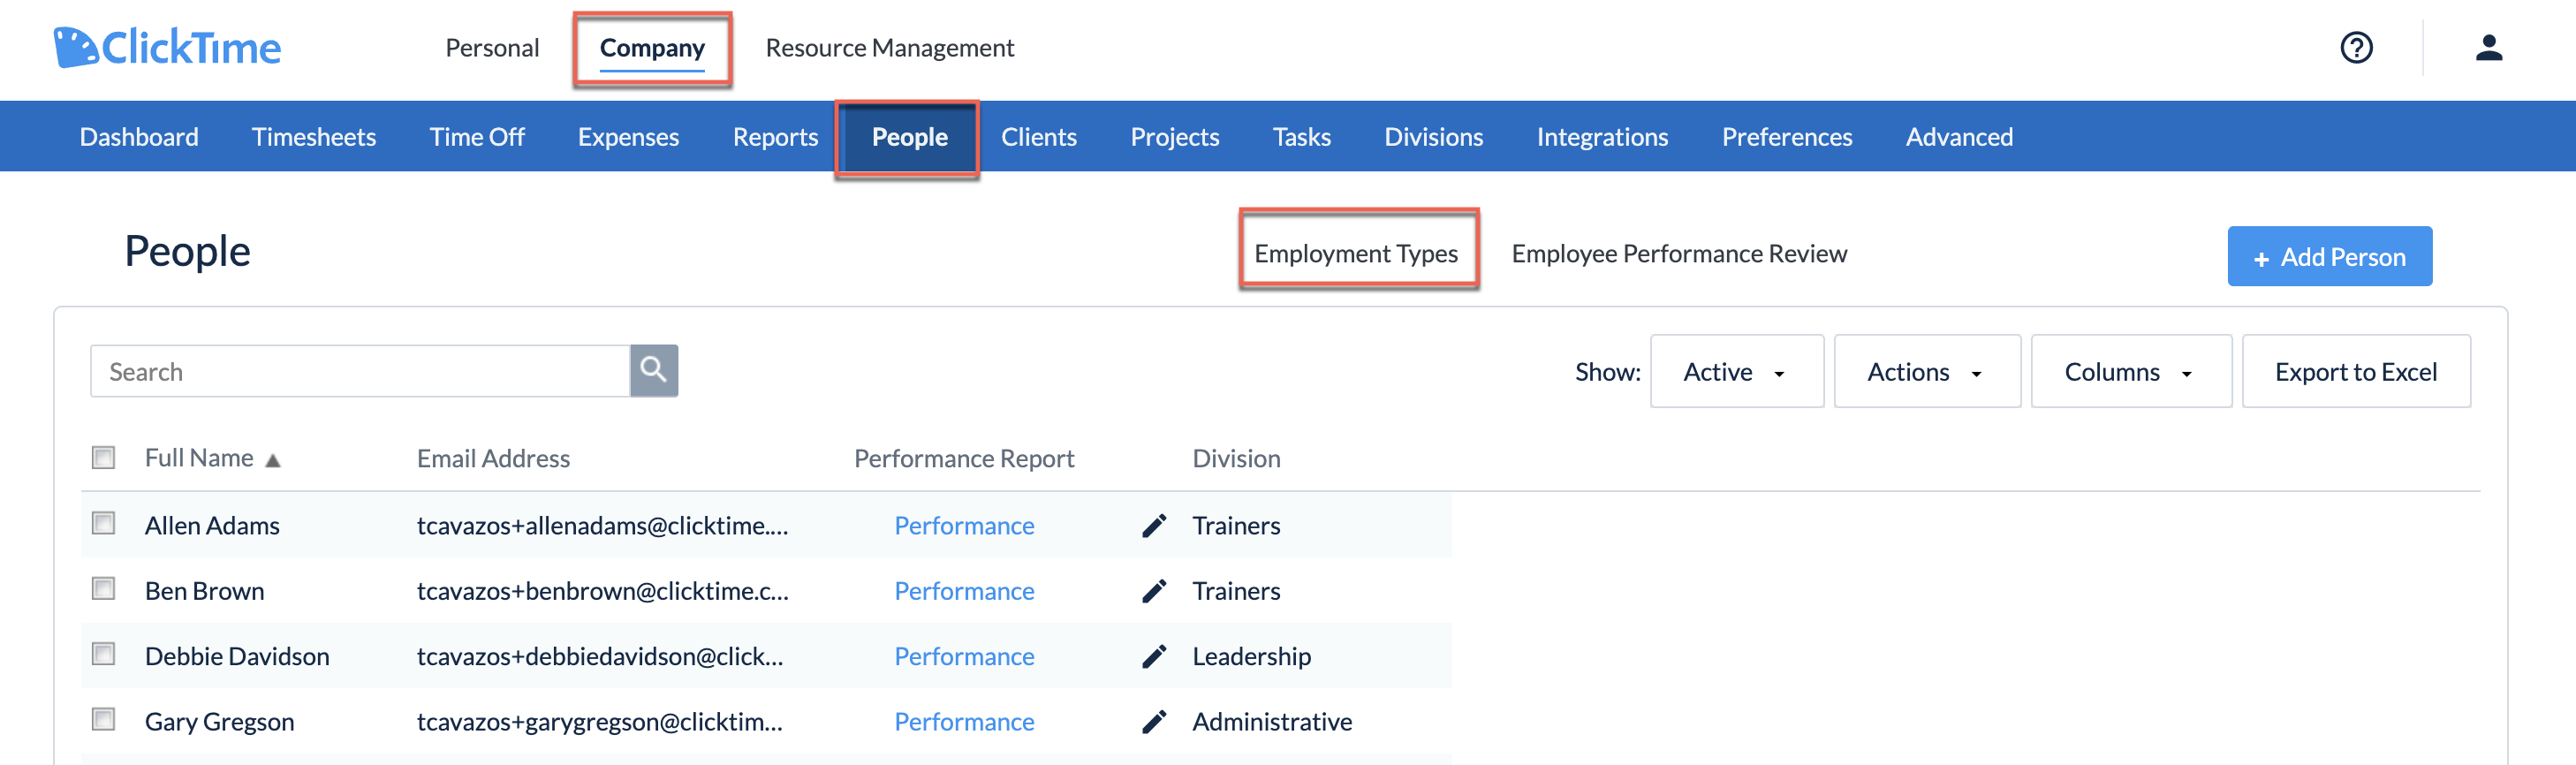Open the Divisions menu item
The height and width of the screenshot is (765, 2576).
coord(1433,136)
